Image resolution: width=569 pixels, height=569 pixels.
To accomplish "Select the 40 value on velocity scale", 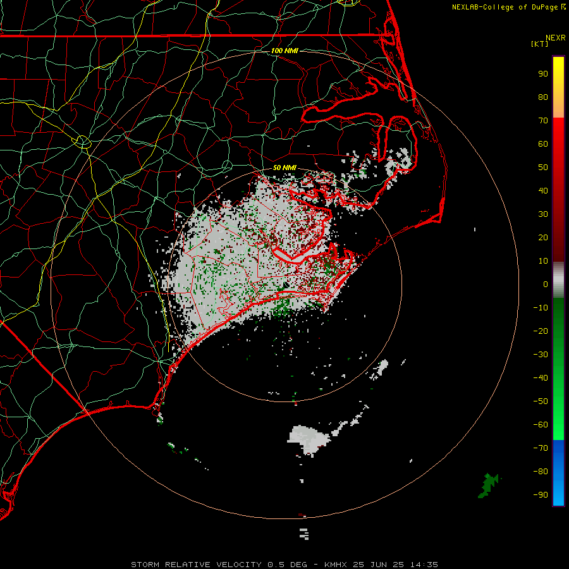I will click(x=543, y=190).
